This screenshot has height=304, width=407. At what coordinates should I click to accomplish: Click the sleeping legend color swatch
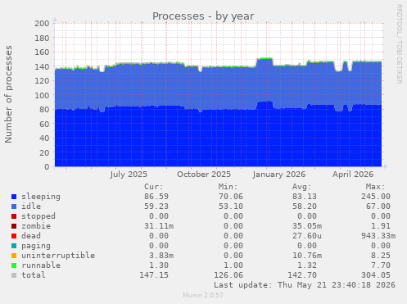(14, 197)
